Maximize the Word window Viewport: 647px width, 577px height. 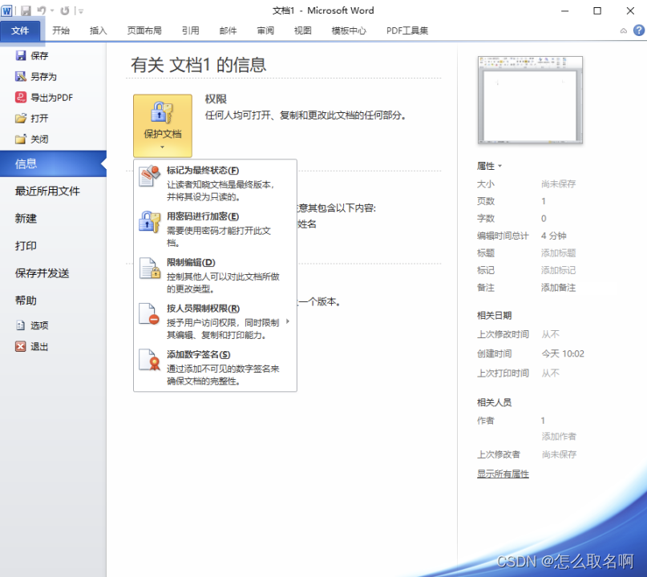pos(597,11)
